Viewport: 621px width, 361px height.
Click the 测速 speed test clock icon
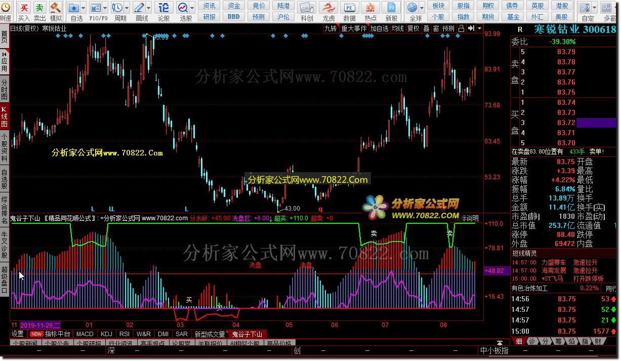pos(5,8)
